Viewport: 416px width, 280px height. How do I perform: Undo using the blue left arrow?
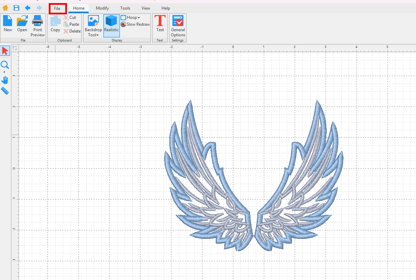click(x=28, y=8)
